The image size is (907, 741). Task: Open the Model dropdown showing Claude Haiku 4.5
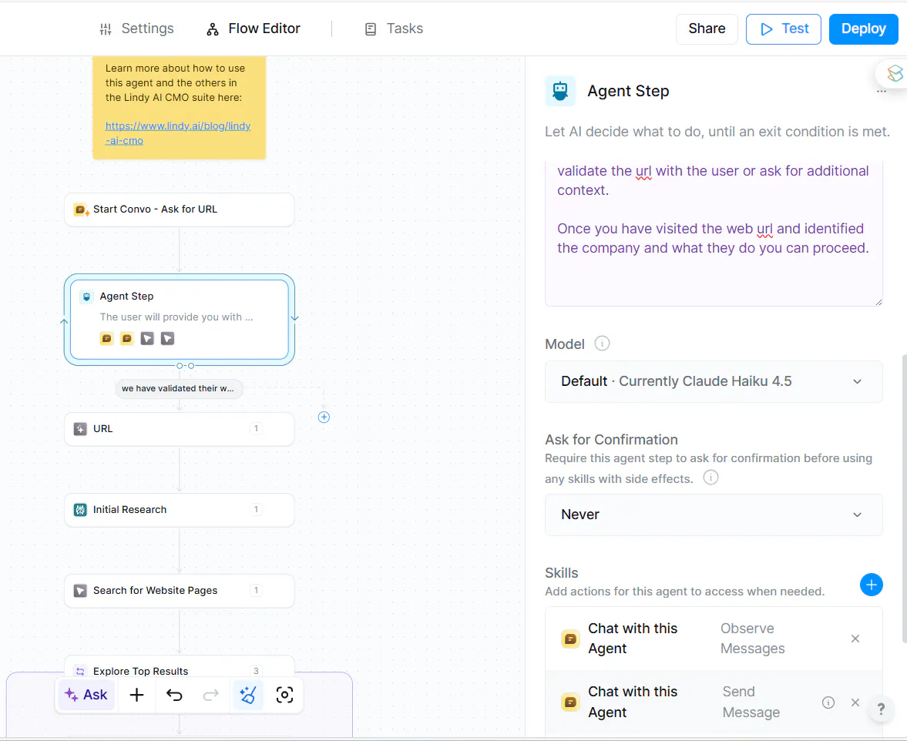coord(713,381)
